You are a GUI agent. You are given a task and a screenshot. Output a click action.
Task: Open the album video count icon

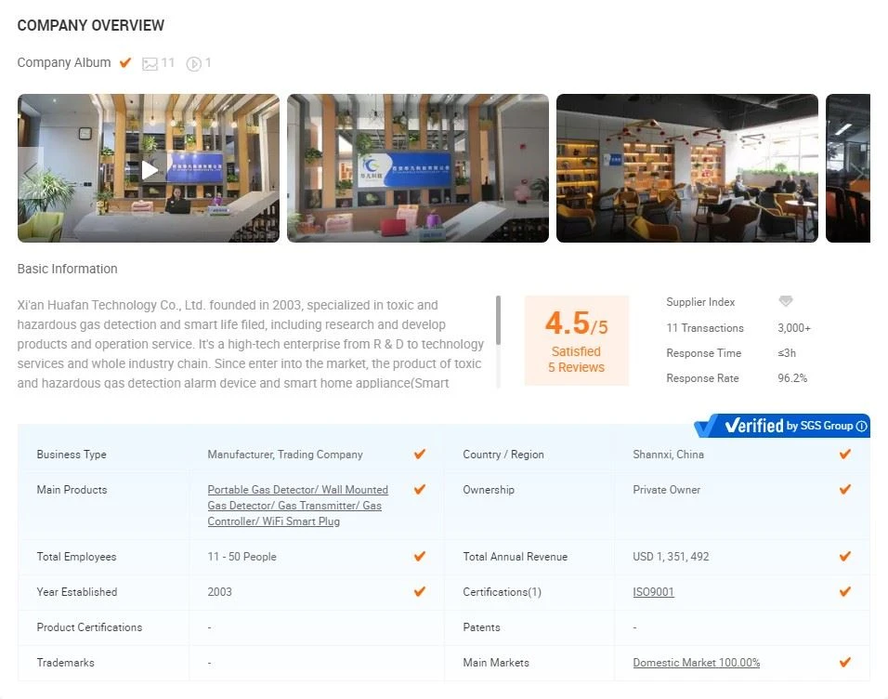194,63
